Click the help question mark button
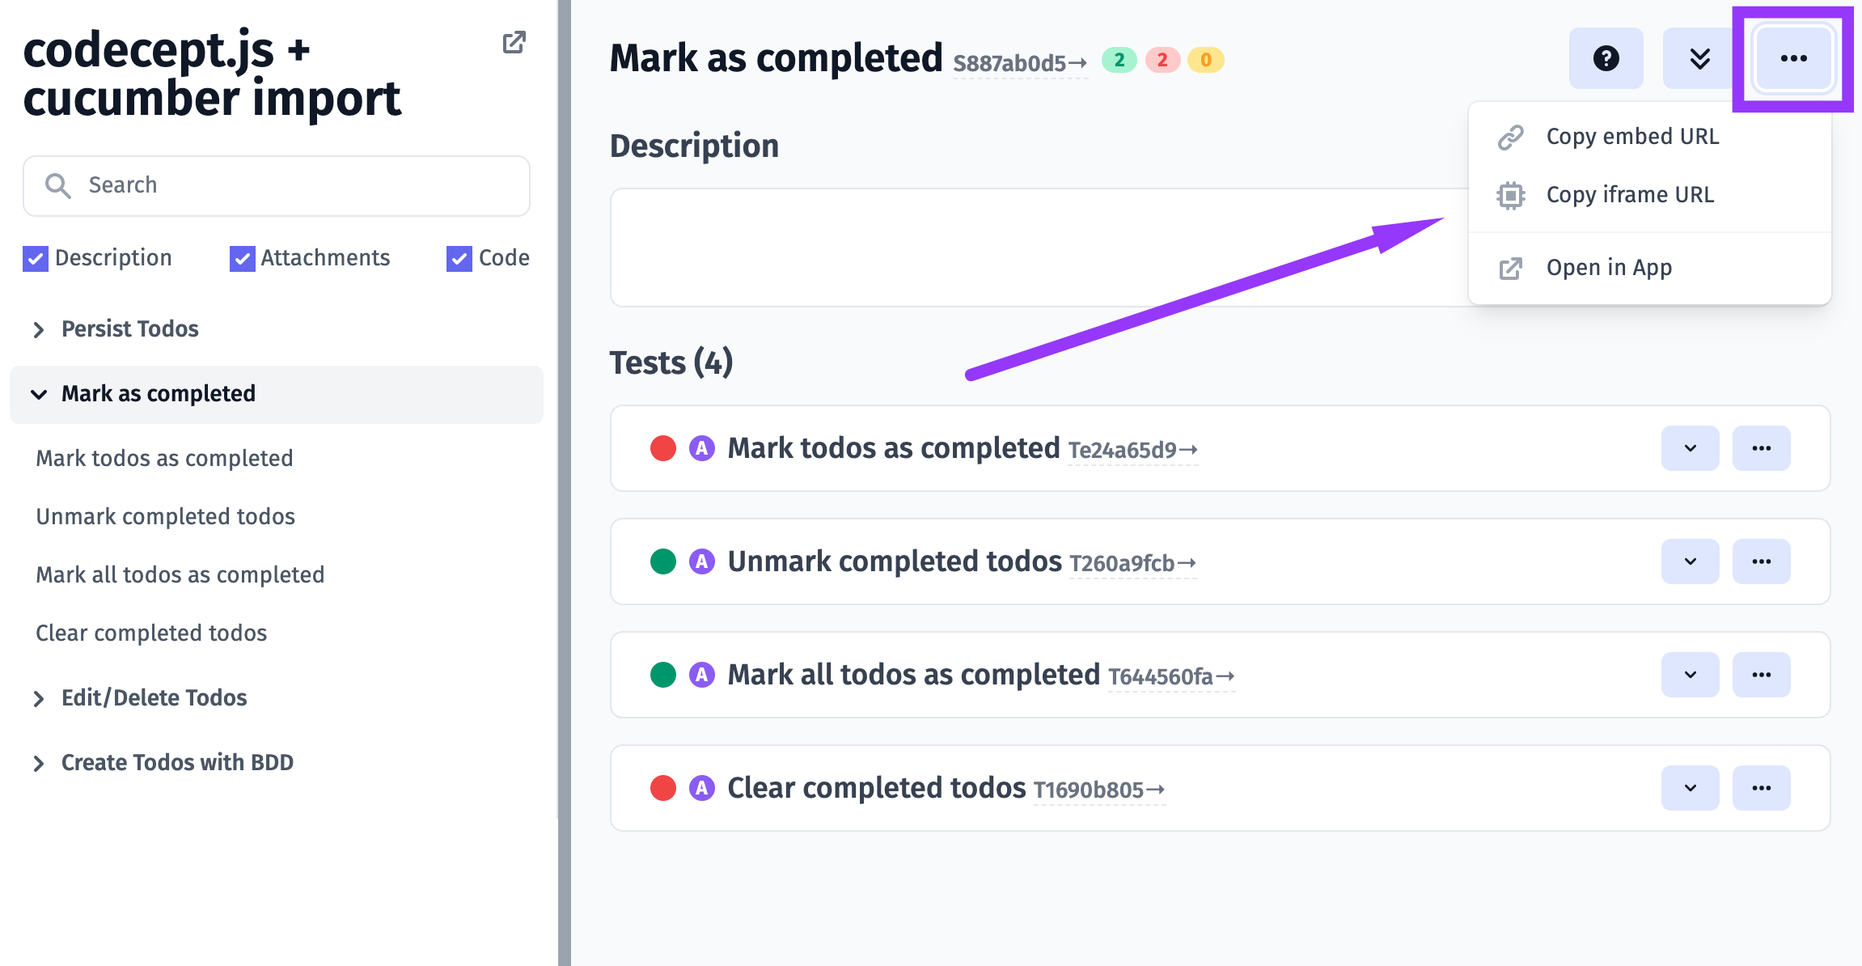The width and height of the screenshot is (1862, 966). (1606, 58)
